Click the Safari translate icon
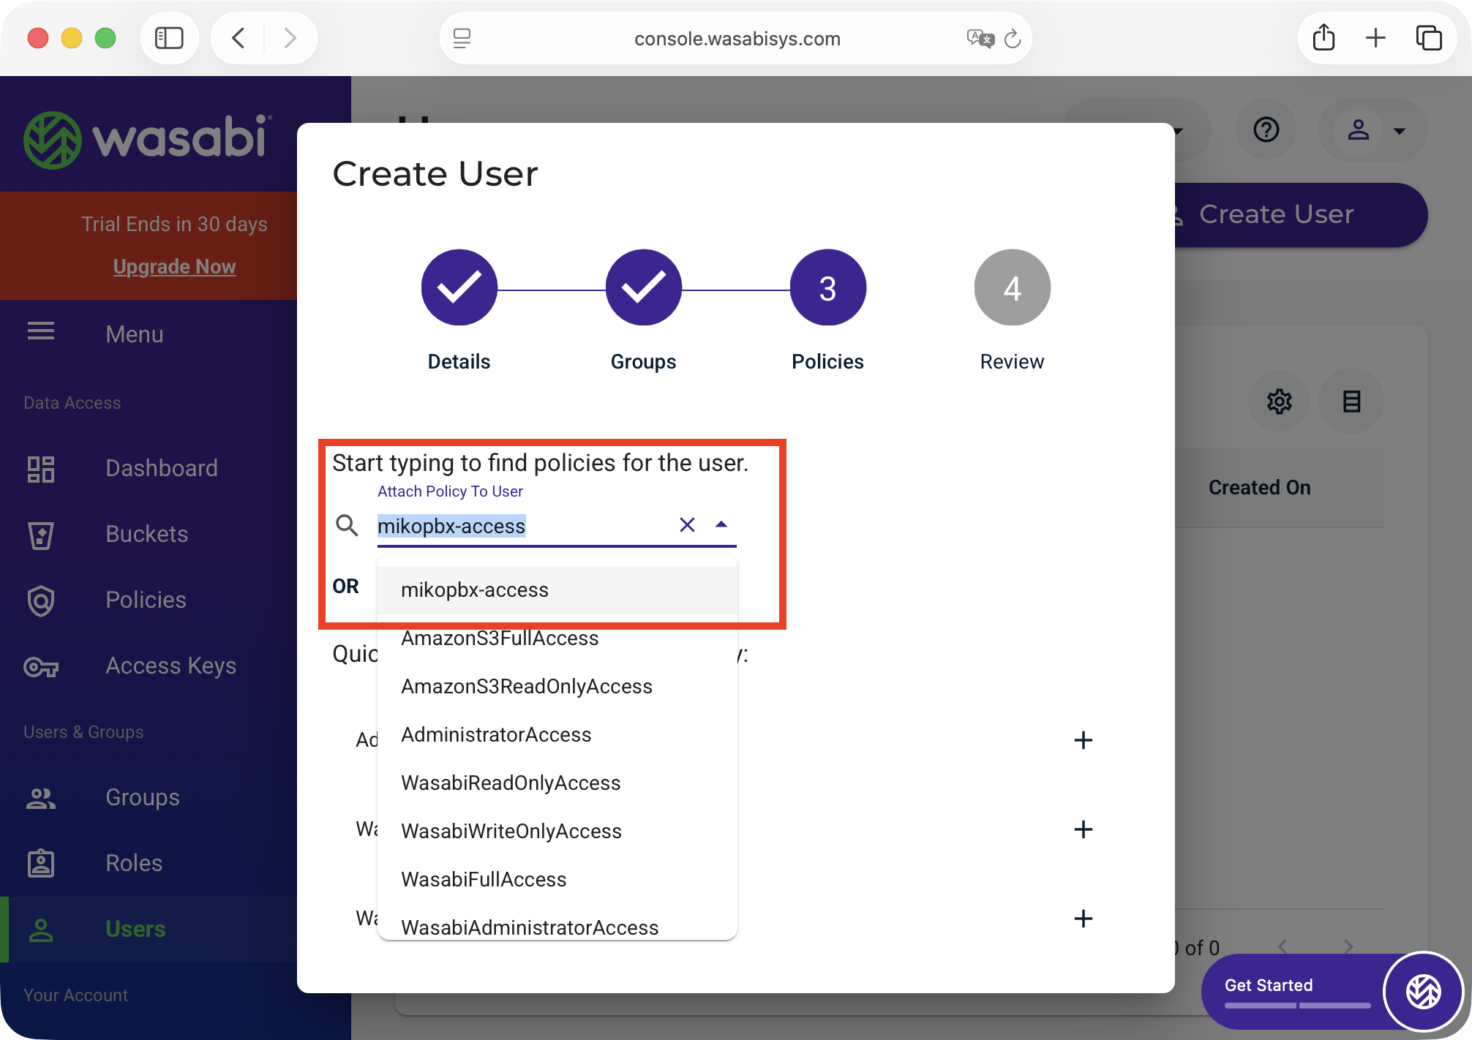 (x=980, y=38)
